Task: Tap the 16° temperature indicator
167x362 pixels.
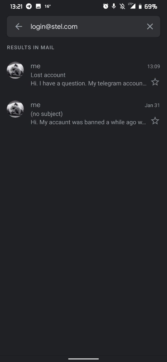Action: (48, 6)
